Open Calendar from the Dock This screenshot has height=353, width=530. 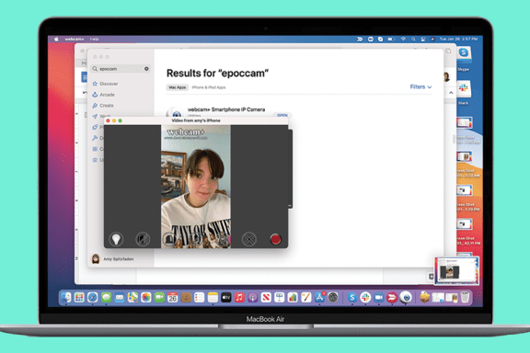[x=173, y=297]
